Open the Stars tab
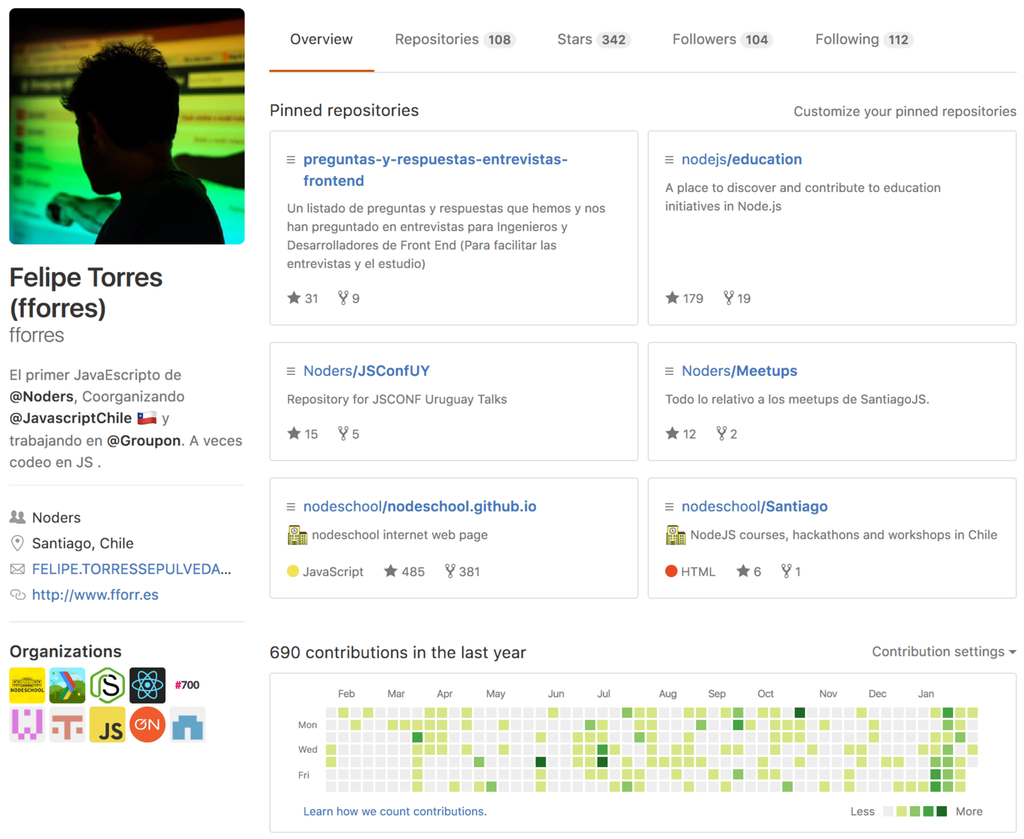This screenshot has height=839, width=1024. pyautogui.click(x=593, y=39)
